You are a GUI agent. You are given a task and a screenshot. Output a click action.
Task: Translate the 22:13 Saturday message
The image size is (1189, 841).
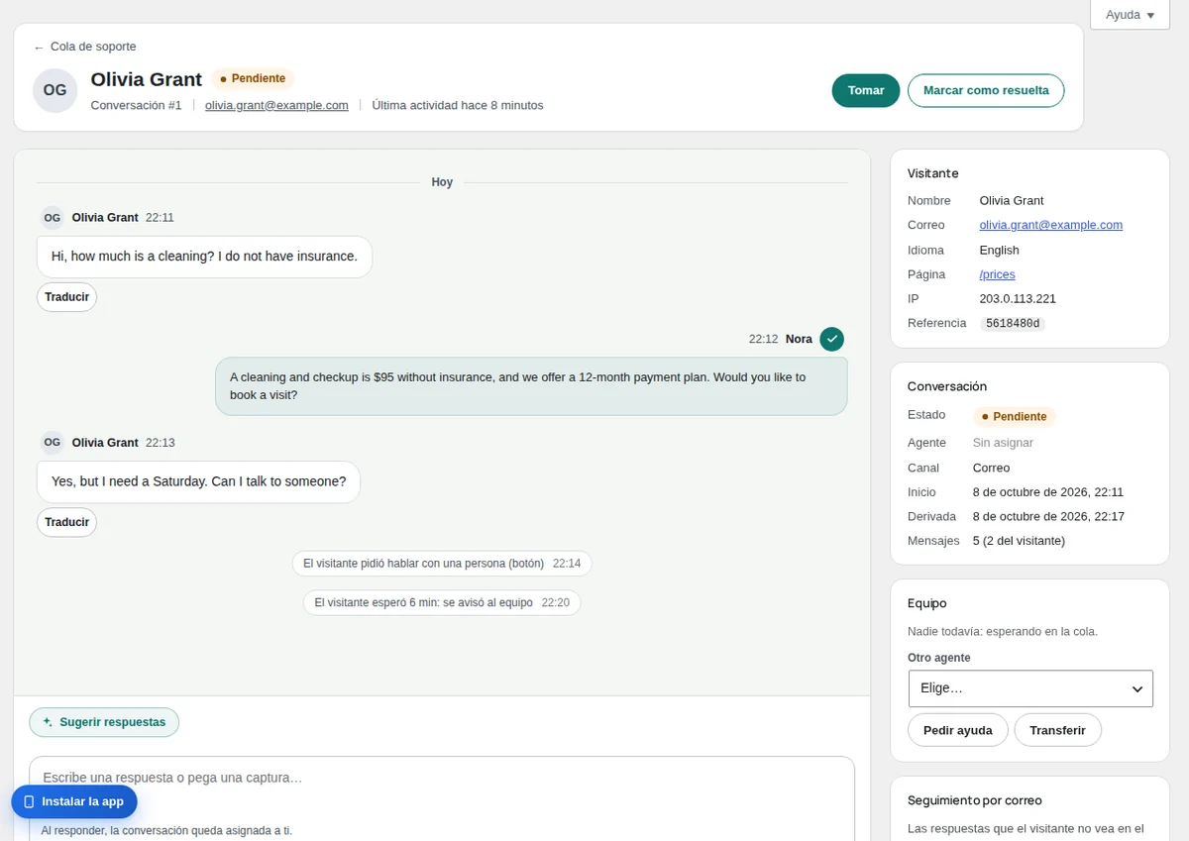coord(67,522)
